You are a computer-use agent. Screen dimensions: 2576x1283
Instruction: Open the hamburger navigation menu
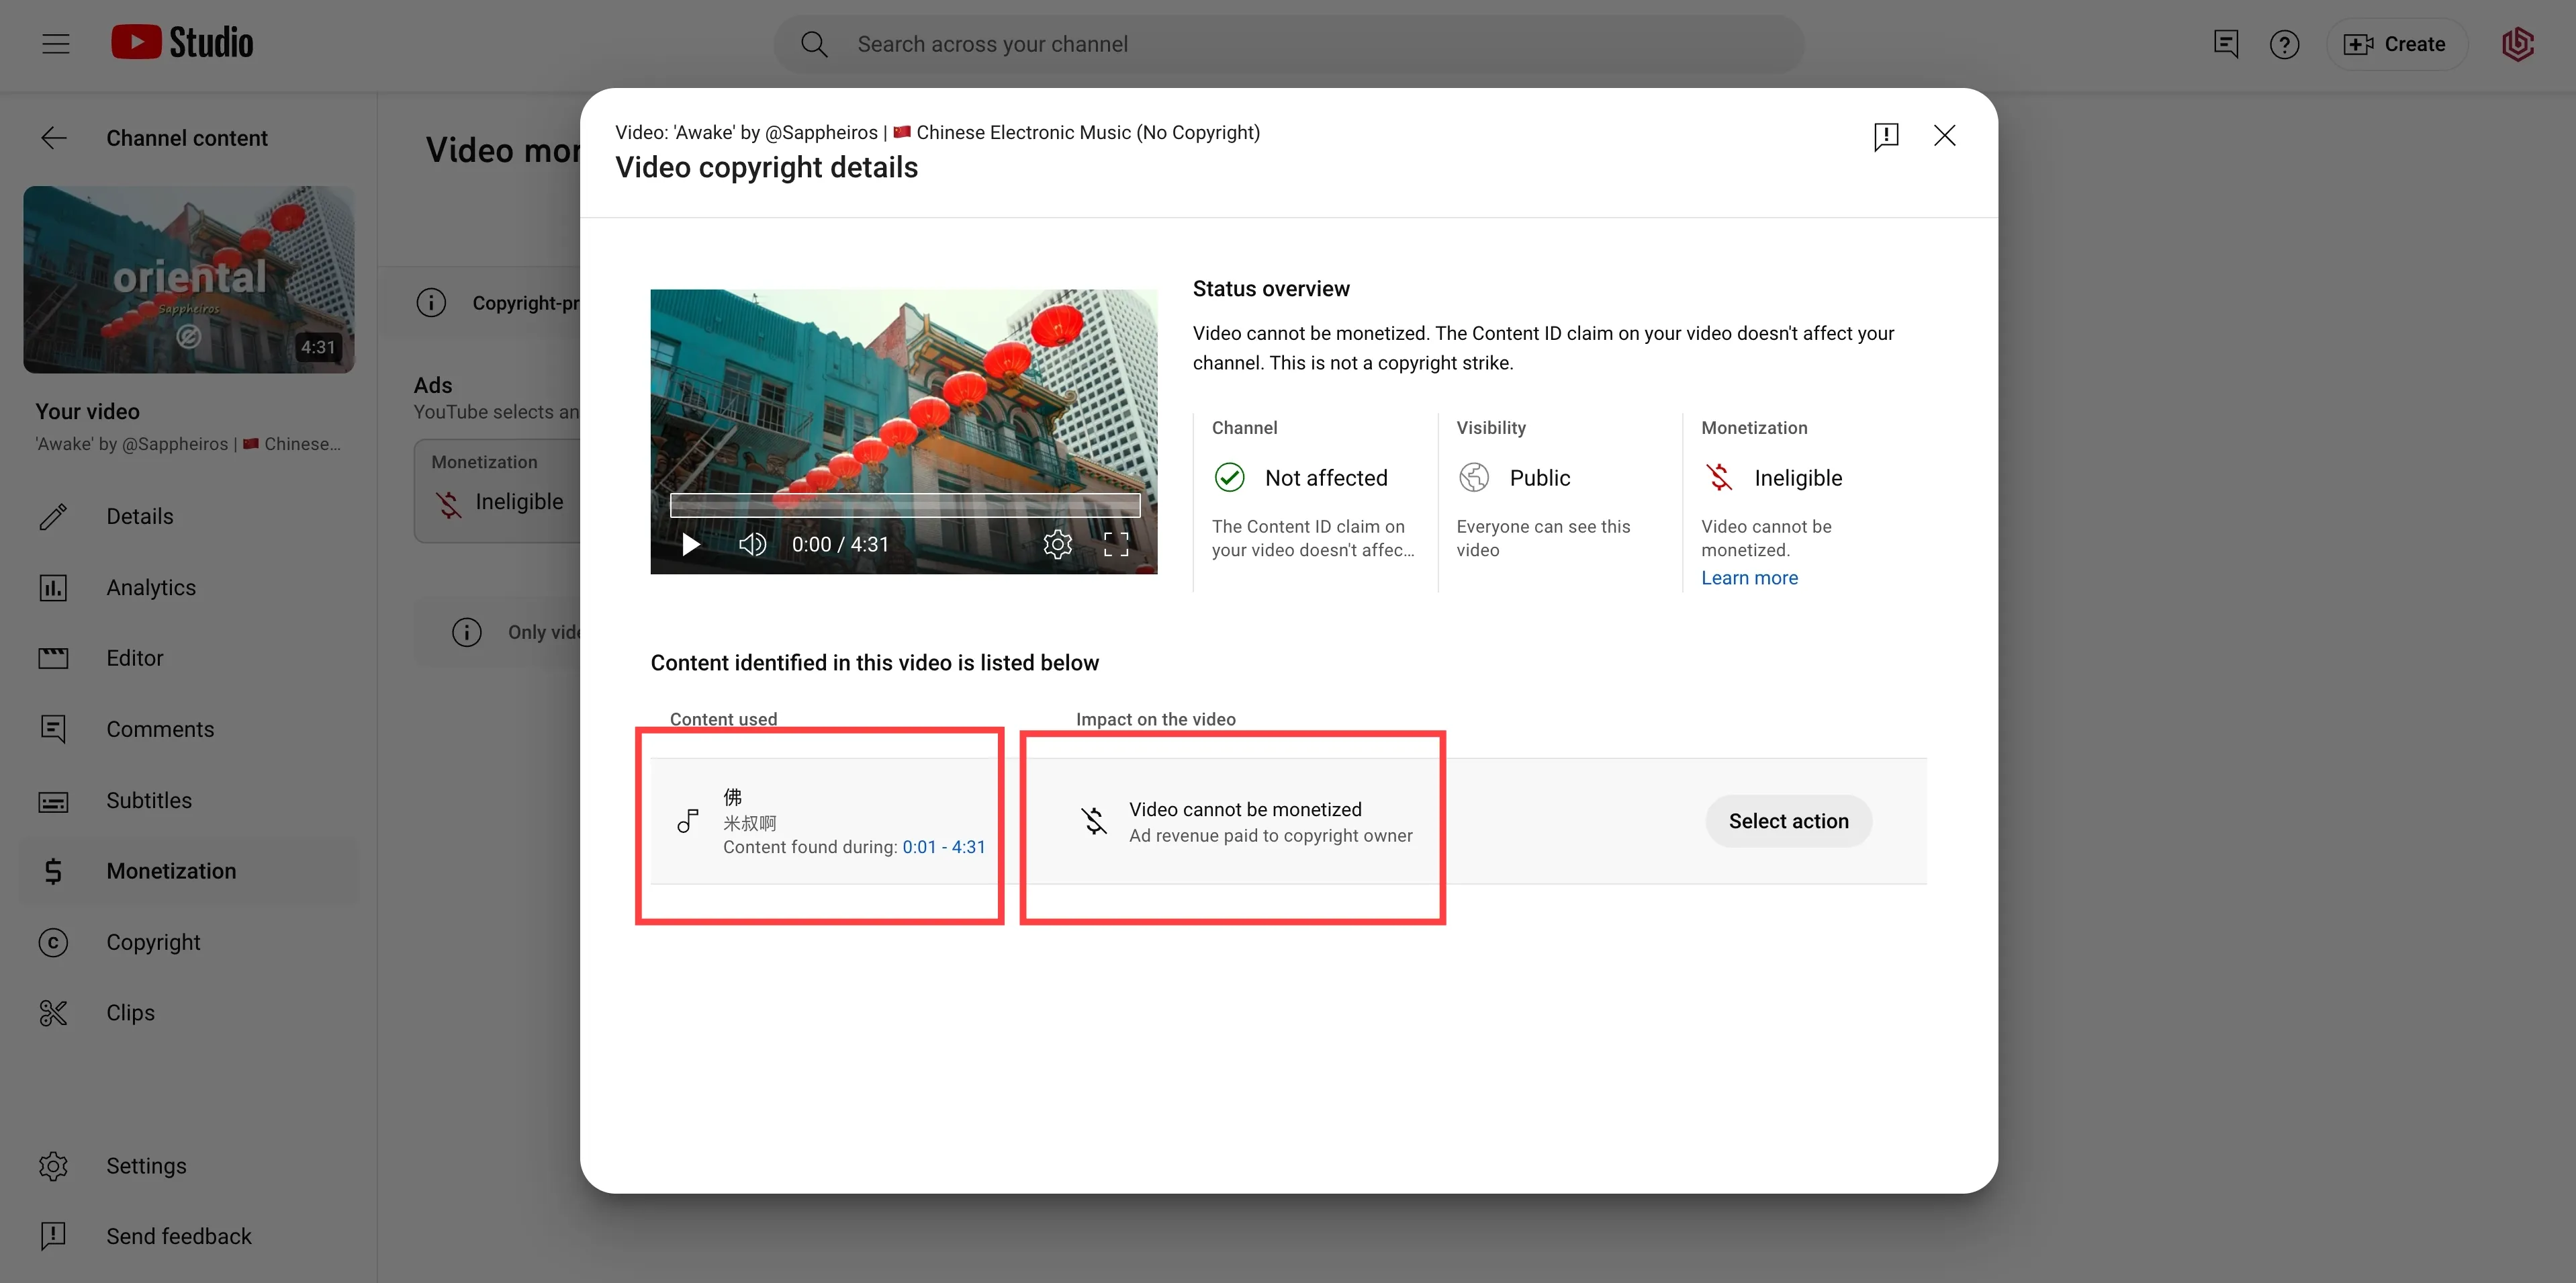(56, 44)
